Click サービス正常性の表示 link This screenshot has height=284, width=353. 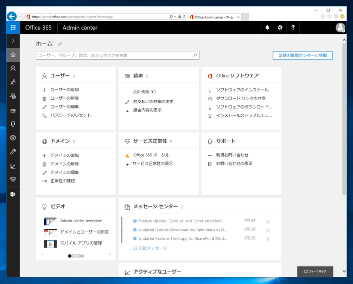pos(153,164)
